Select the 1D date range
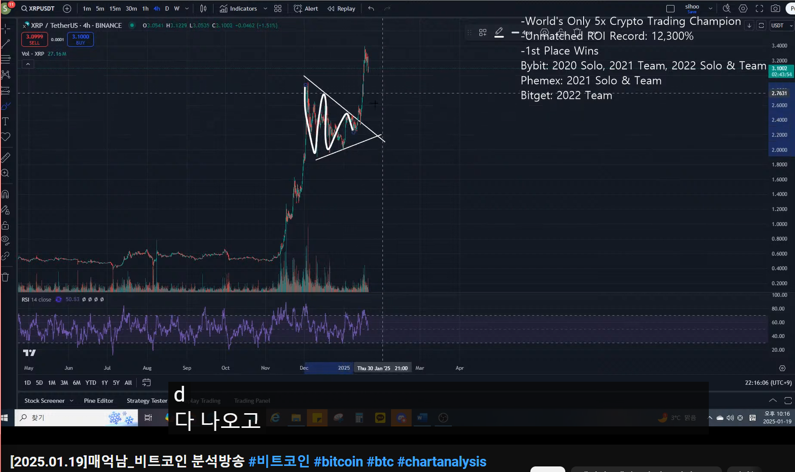The image size is (795, 472). pos(27,383)
